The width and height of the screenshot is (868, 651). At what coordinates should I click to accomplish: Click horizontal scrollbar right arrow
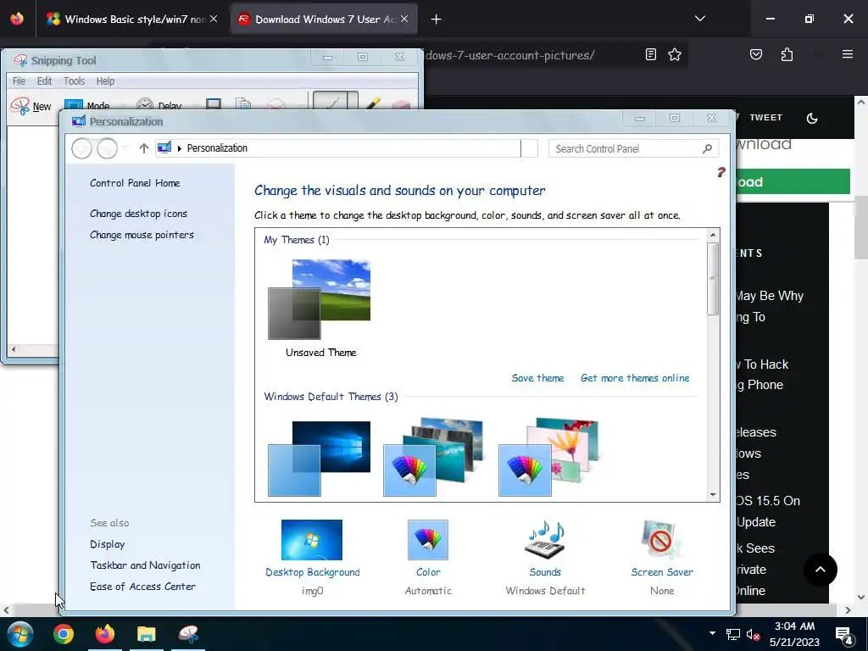click(848, 610)
